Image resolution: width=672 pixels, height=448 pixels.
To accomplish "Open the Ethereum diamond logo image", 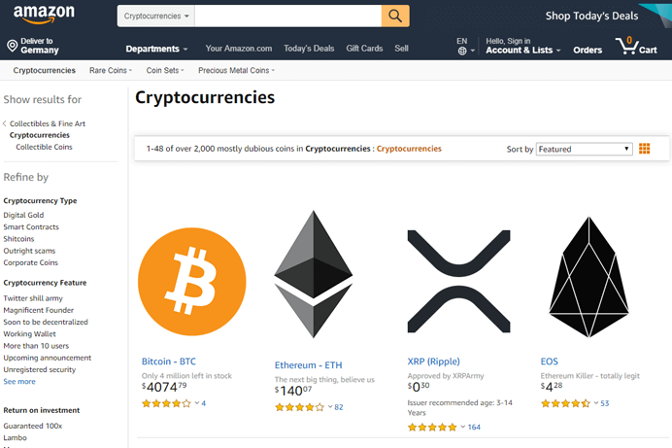I will tap(314, 274).
